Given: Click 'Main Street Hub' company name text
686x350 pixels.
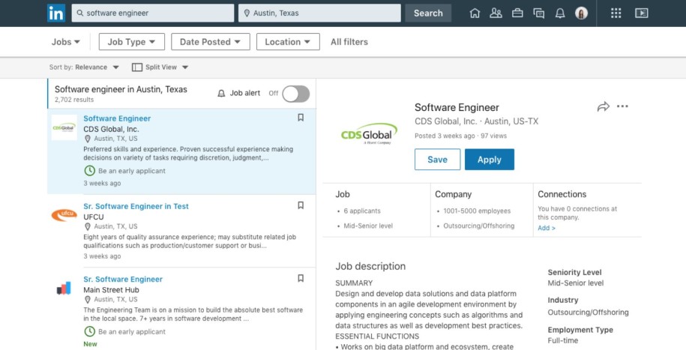Looking at the screenshot, I should (x=111, y=290).
